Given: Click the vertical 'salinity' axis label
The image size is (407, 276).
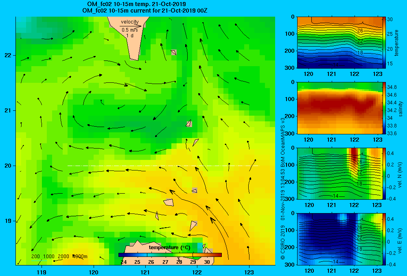Looking at the screenshot, I should 400,109.
